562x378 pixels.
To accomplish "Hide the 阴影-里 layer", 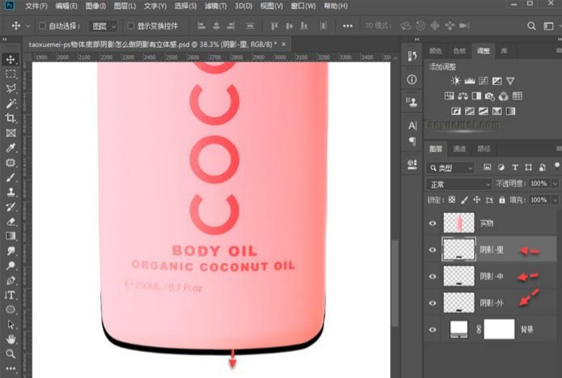I will 432,250.
